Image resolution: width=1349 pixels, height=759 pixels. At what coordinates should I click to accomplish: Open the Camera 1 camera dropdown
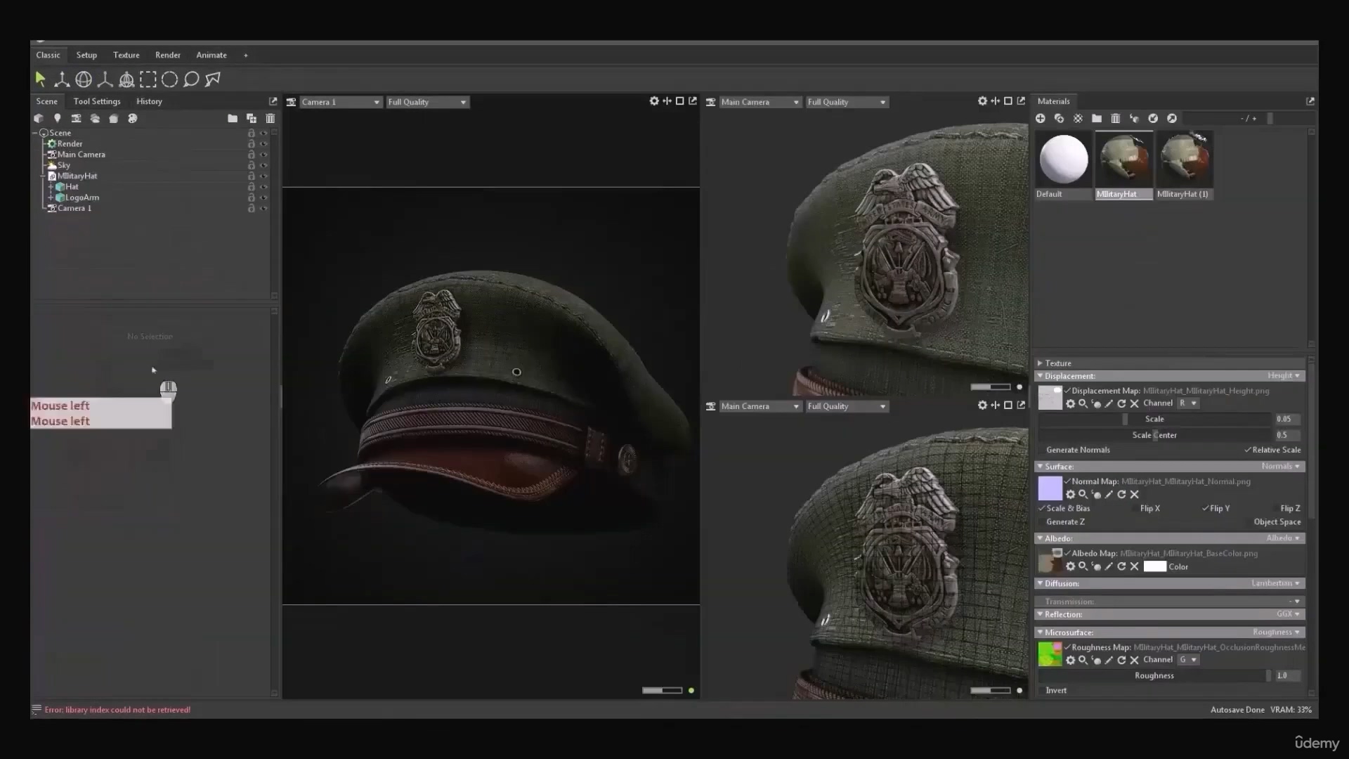pos(341,102)
